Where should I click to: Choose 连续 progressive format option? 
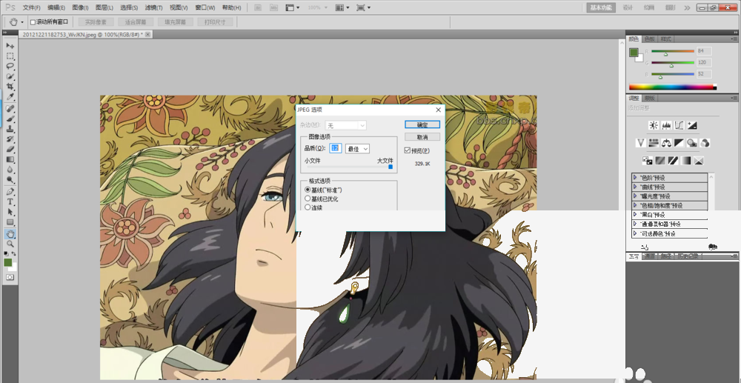[308, 207]
